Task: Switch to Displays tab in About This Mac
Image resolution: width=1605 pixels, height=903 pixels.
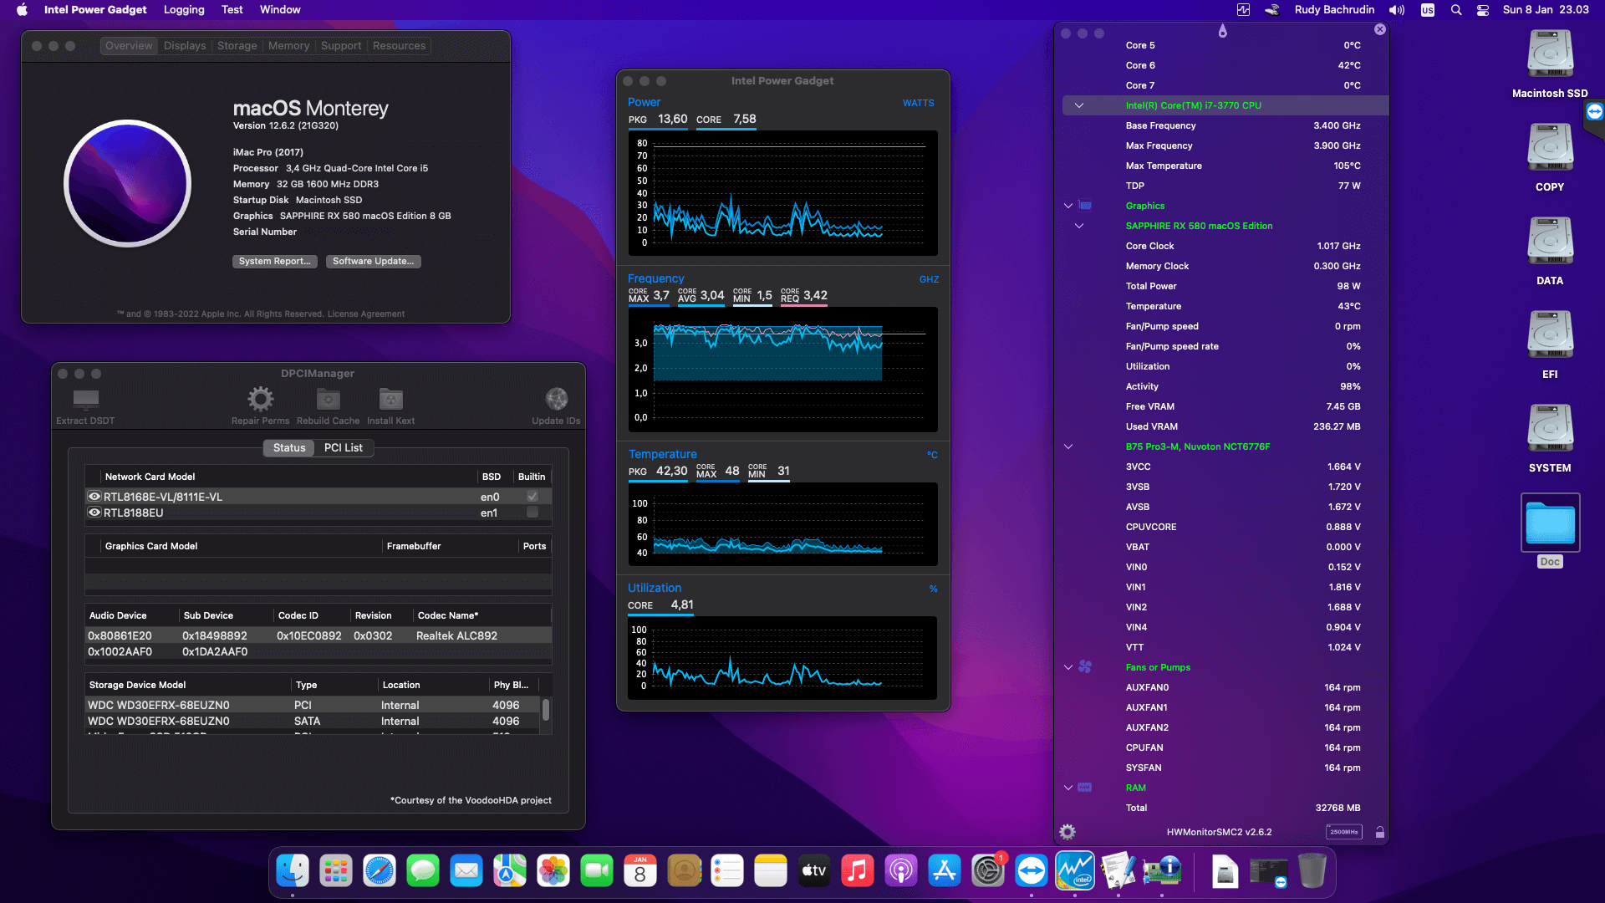Action: point(185,46)
